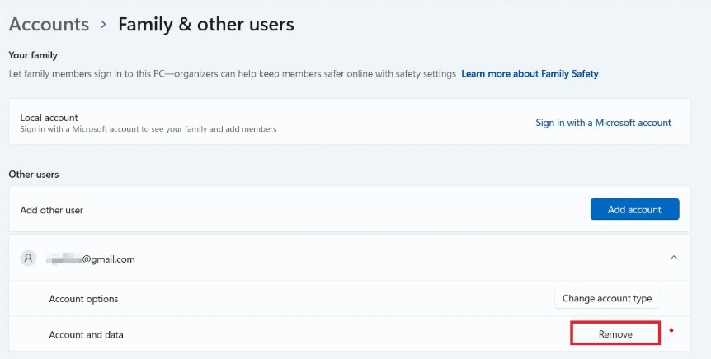Click the Account and data row label

86,334
